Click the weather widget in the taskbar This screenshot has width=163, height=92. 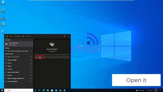click(140, 90)
